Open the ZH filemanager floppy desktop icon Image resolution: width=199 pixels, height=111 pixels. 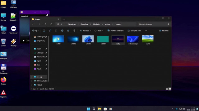pyautogui.click(x=3, y=69)
